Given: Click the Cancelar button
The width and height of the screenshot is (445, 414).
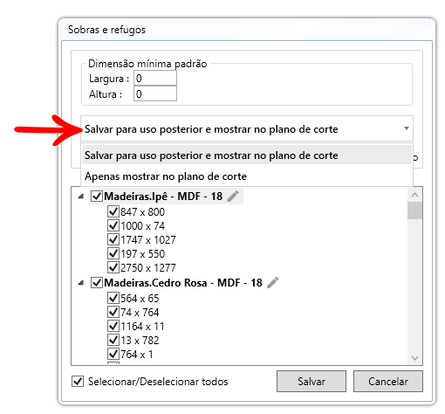Looking at the screenshot, I should coord(388,381).
